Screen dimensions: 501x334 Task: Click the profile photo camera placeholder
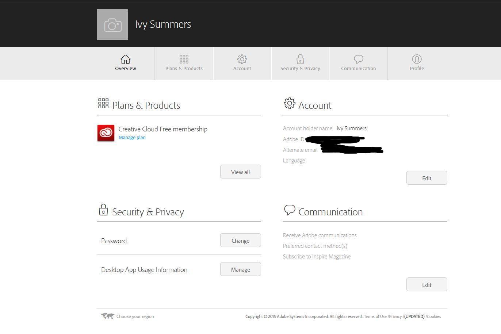[x=112, y=25]
